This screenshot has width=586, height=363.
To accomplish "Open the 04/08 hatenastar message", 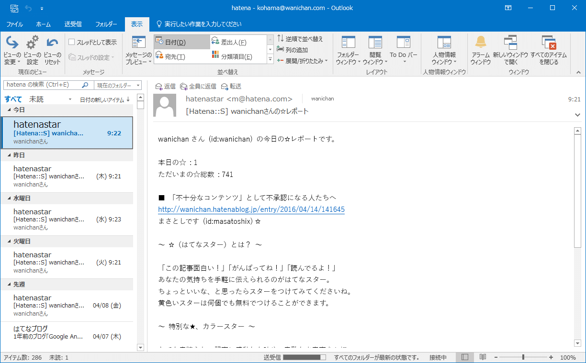I will click(x=68, y=306).
